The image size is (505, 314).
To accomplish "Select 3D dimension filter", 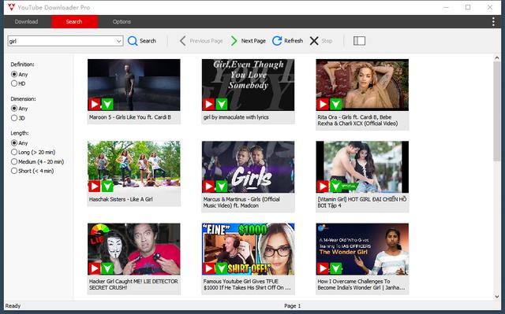I will pos(14,118).
